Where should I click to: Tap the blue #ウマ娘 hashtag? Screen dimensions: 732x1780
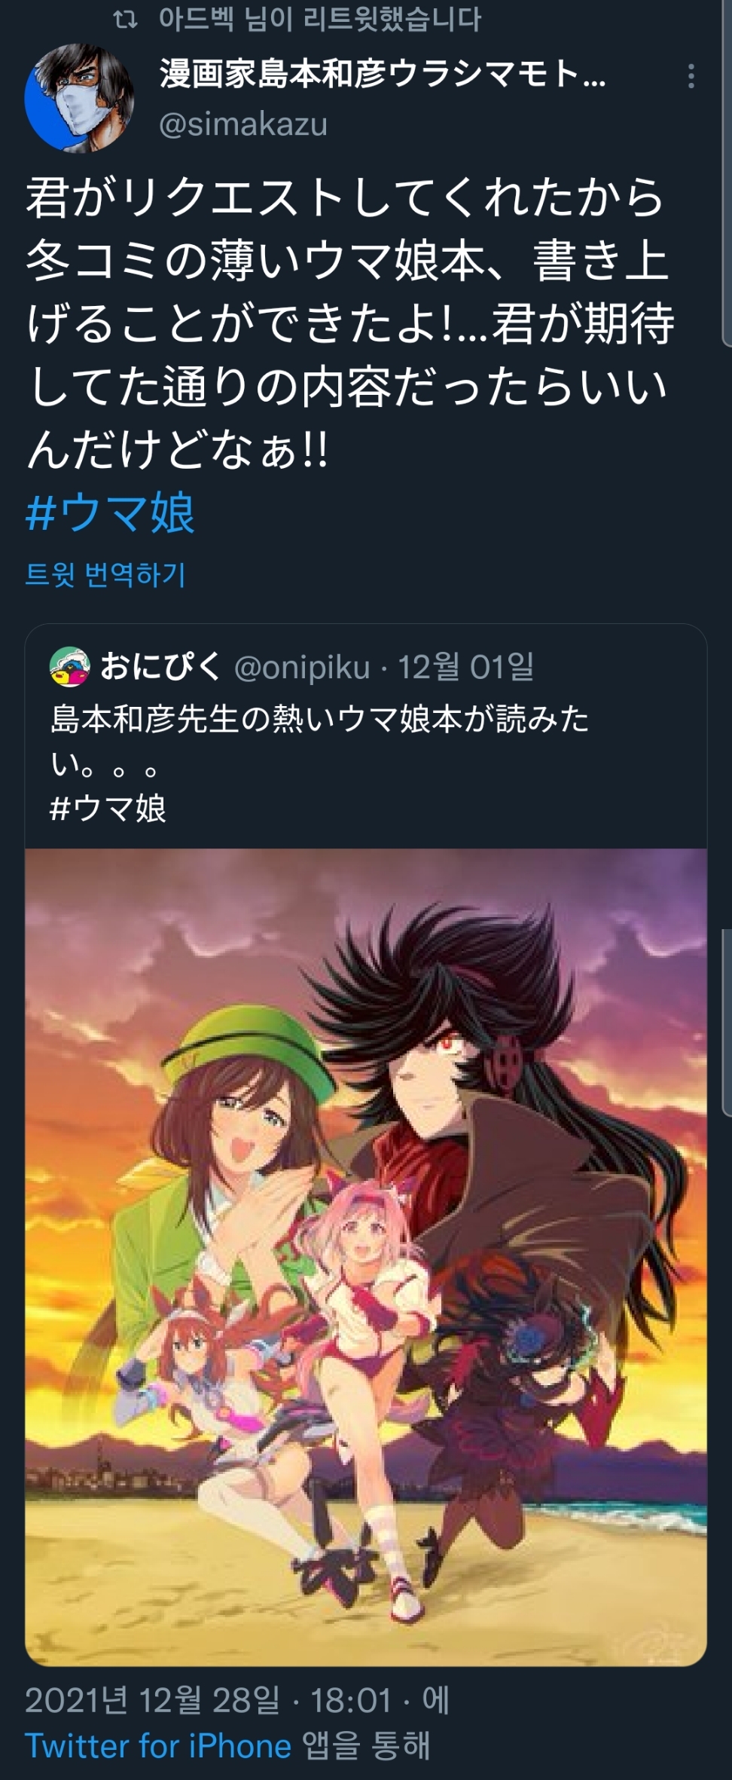111,513
